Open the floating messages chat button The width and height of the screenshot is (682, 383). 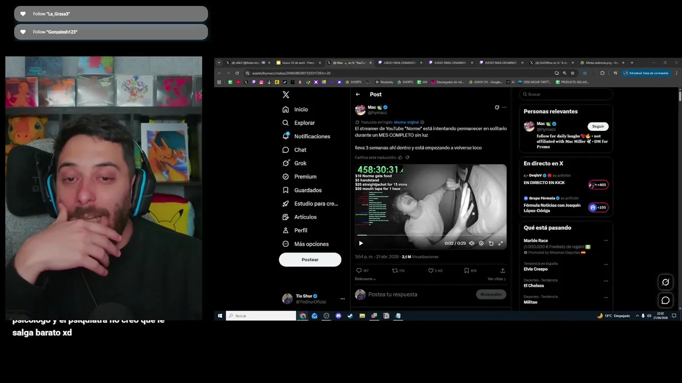(665, 301)
